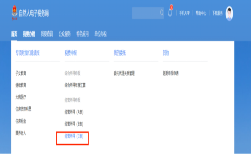
Task: Click the 我的委托 heading
Action: tap(120, 53)
